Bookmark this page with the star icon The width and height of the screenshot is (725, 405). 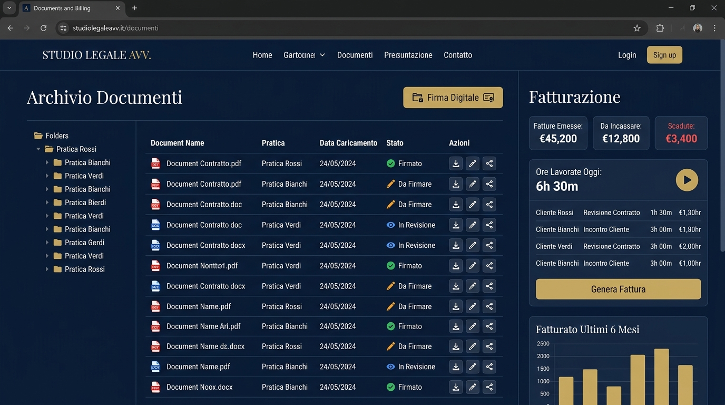(x=637, y=28)
